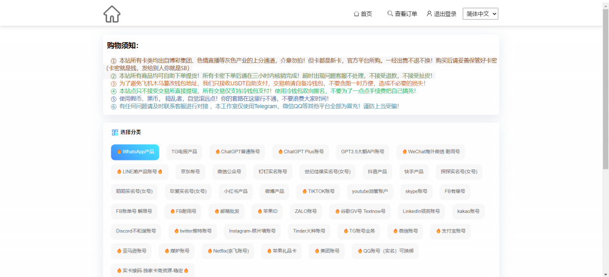Select the Instagram-照片墙账号 category
The image size is (609, 277).
252,231
